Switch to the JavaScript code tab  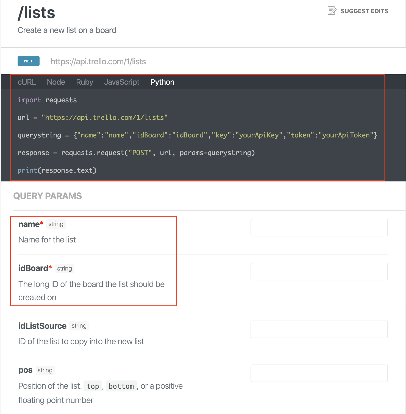click(122, 82)
